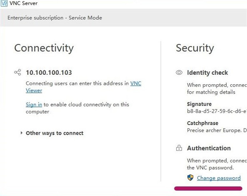Viewport: 247px width, 196px height.
Task: Click the padlock icon beside Authentication
Action: (179, 148)
